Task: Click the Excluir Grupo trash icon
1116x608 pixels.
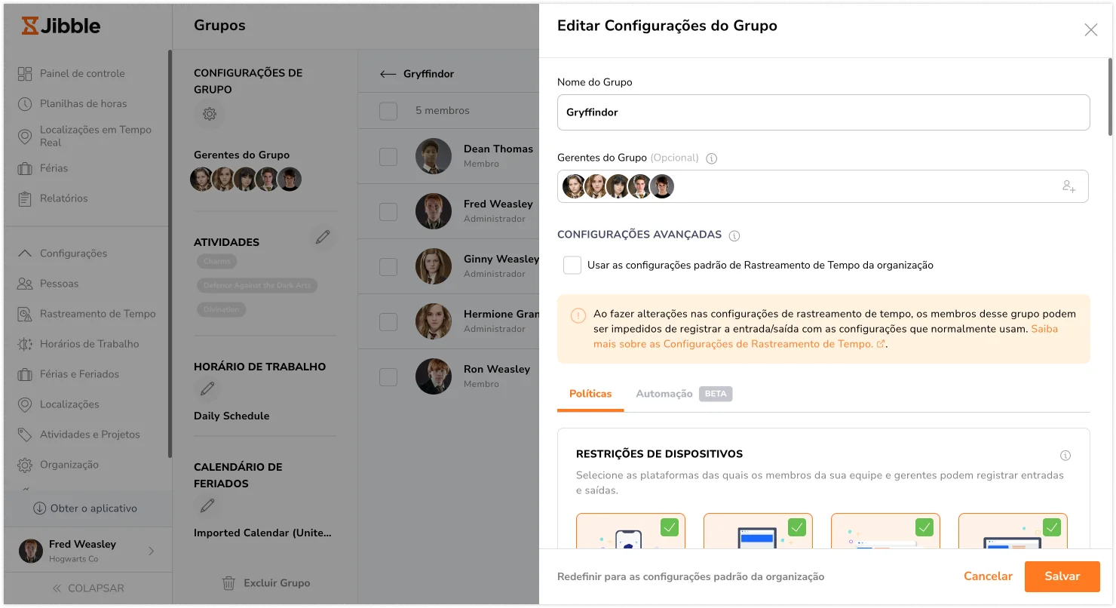Action: coord(228,583)
